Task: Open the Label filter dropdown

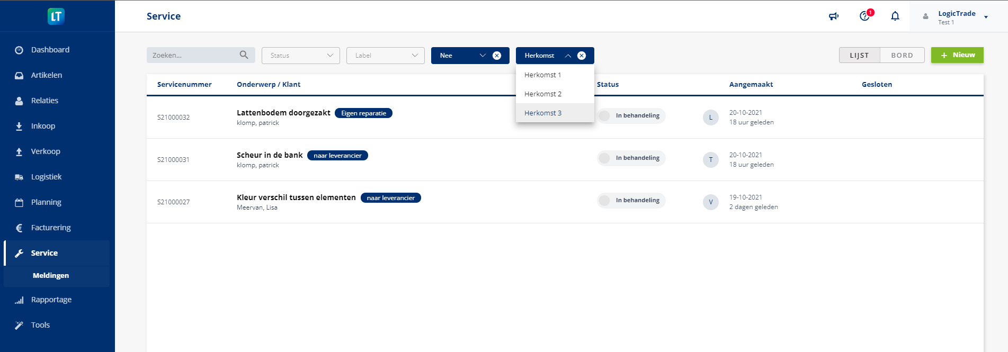Action: [x=385, y=56]
